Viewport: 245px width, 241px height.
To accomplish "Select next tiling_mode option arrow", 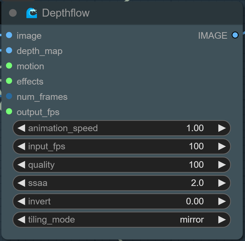I will pos(222,220).
